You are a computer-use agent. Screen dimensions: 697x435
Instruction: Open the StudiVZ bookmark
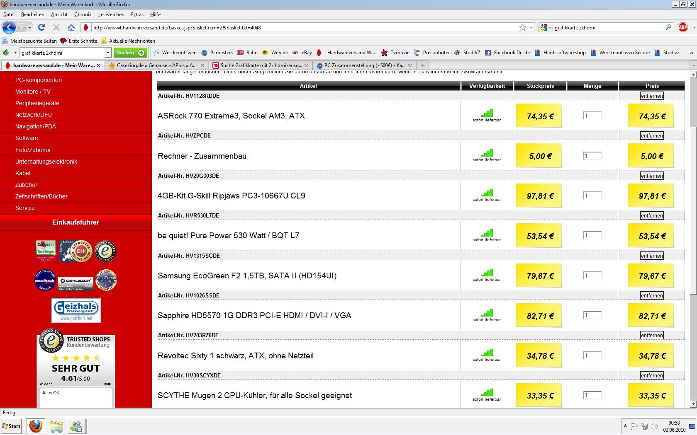click(x=467, y=53)
